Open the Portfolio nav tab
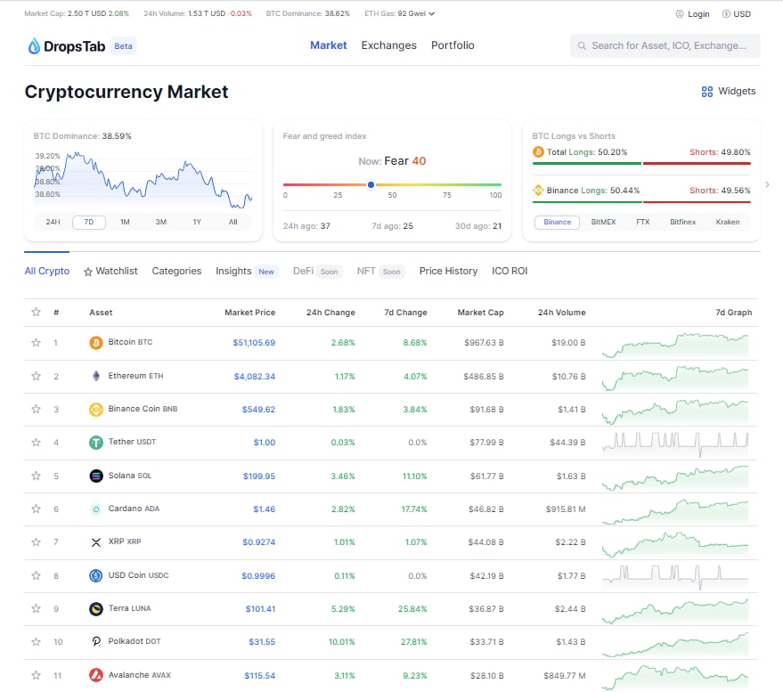This screenshot has height=692, width=783. click(453, 45)
